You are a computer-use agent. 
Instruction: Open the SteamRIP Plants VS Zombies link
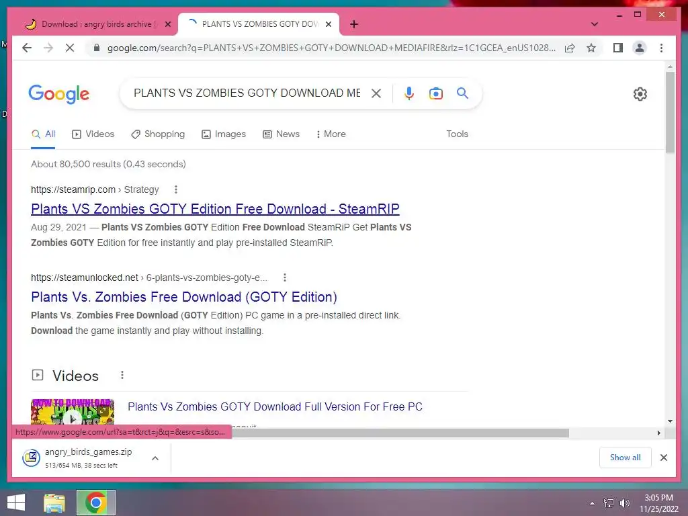(215, 209)
